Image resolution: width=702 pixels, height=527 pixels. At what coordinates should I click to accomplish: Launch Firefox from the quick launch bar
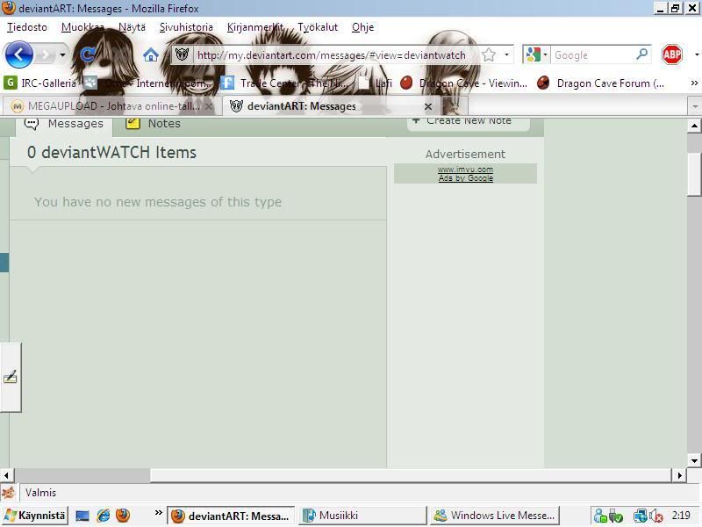123,516
